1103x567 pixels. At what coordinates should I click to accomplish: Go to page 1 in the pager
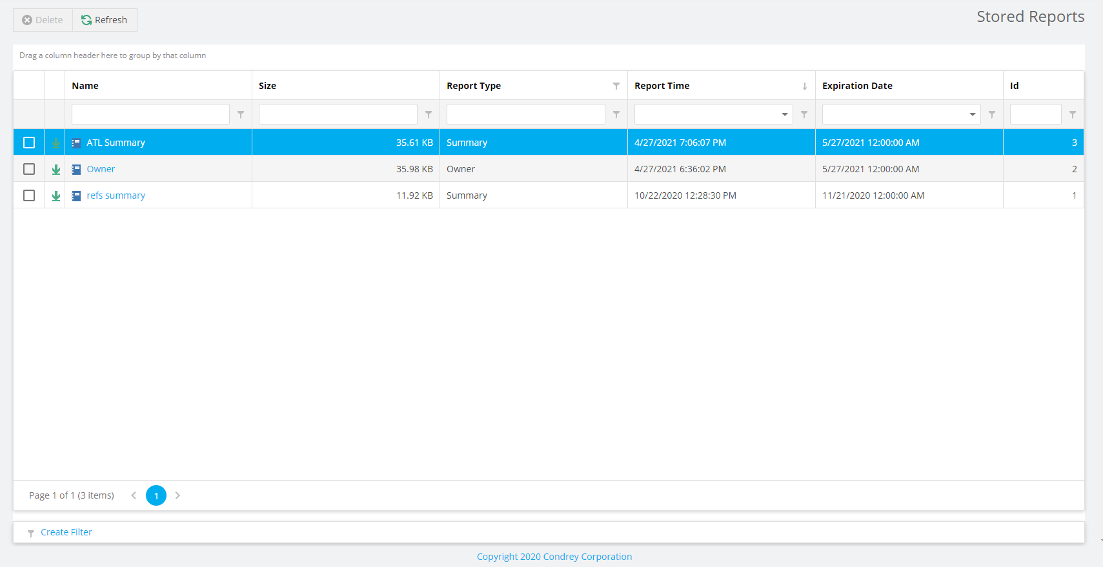click(x=156, y=495)
